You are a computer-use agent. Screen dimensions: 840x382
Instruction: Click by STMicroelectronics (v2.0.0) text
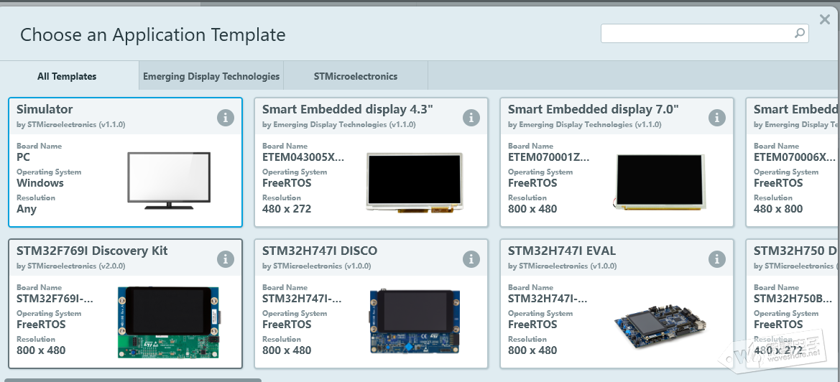pyautogui.click(x=70, y=266)
